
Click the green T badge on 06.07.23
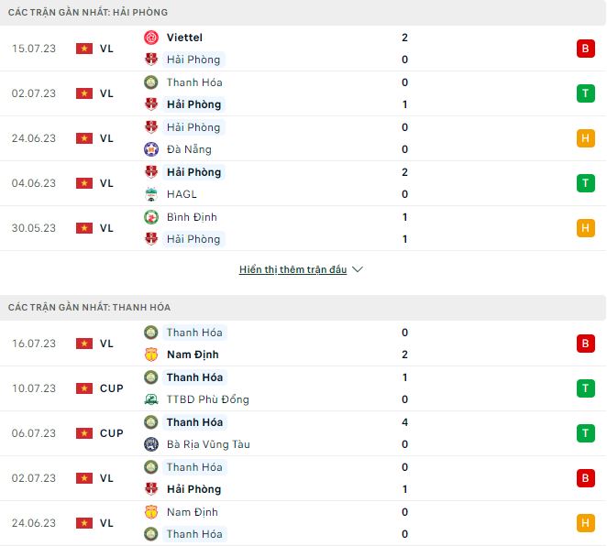pos(586,433)
